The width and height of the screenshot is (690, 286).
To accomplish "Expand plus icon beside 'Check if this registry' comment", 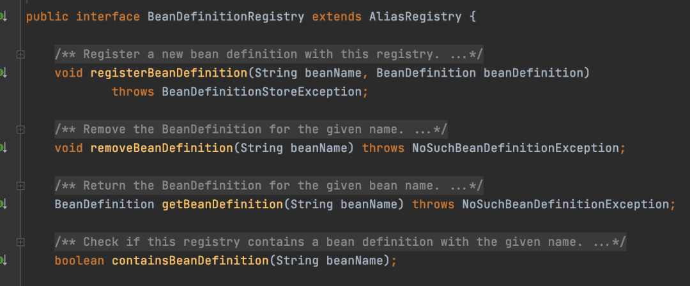I will click(x=20, y=243).
